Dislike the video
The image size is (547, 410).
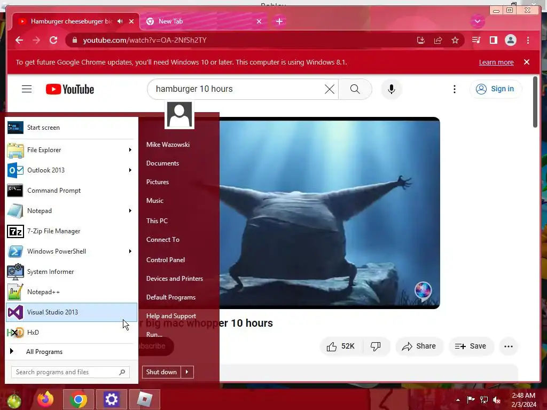tap(376, 346)
